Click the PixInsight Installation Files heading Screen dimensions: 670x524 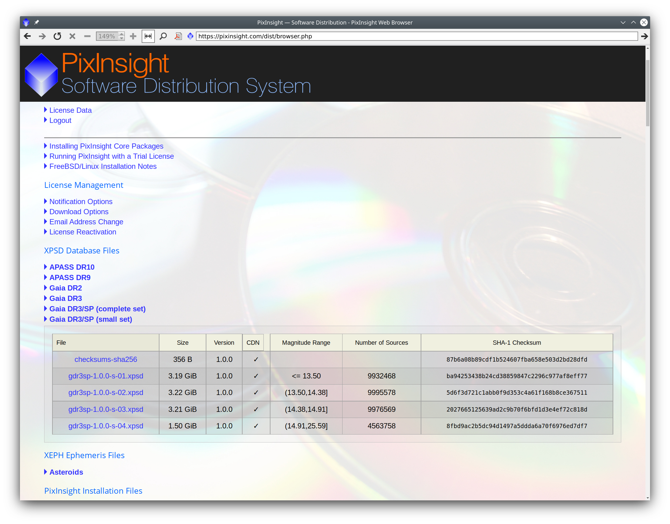coord(93,491)
